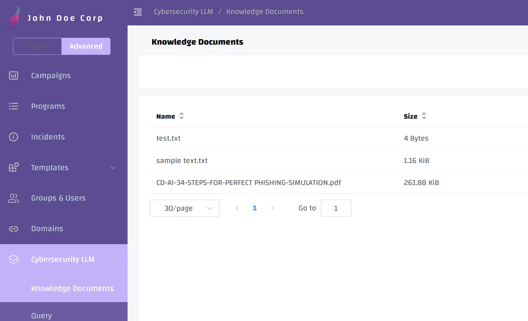Click the sample text.txt file name

(x=182, y=160)
